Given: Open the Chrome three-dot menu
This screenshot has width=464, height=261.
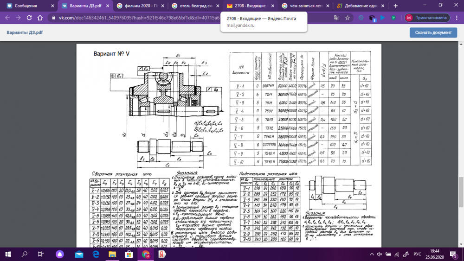Looking at the screenshot, I should (x=456, y=18).
